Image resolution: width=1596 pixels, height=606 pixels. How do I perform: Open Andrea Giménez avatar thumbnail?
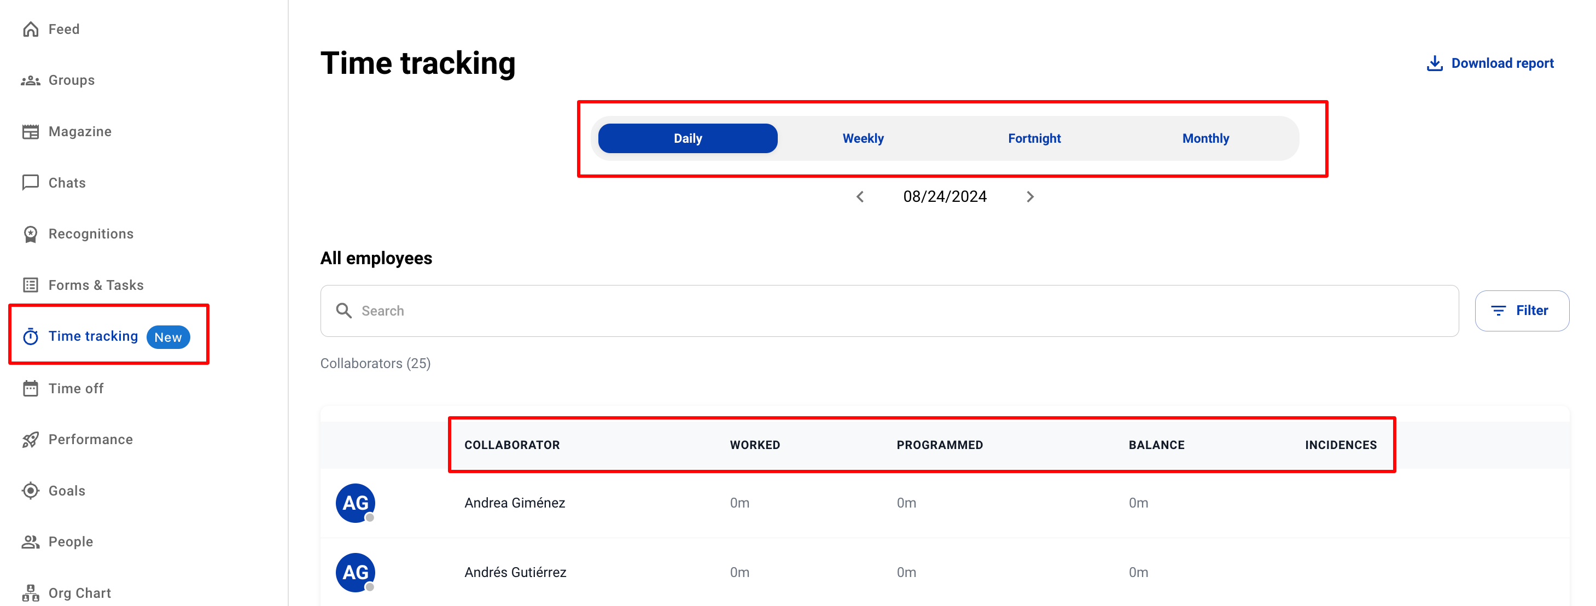(x=355, y=503)
